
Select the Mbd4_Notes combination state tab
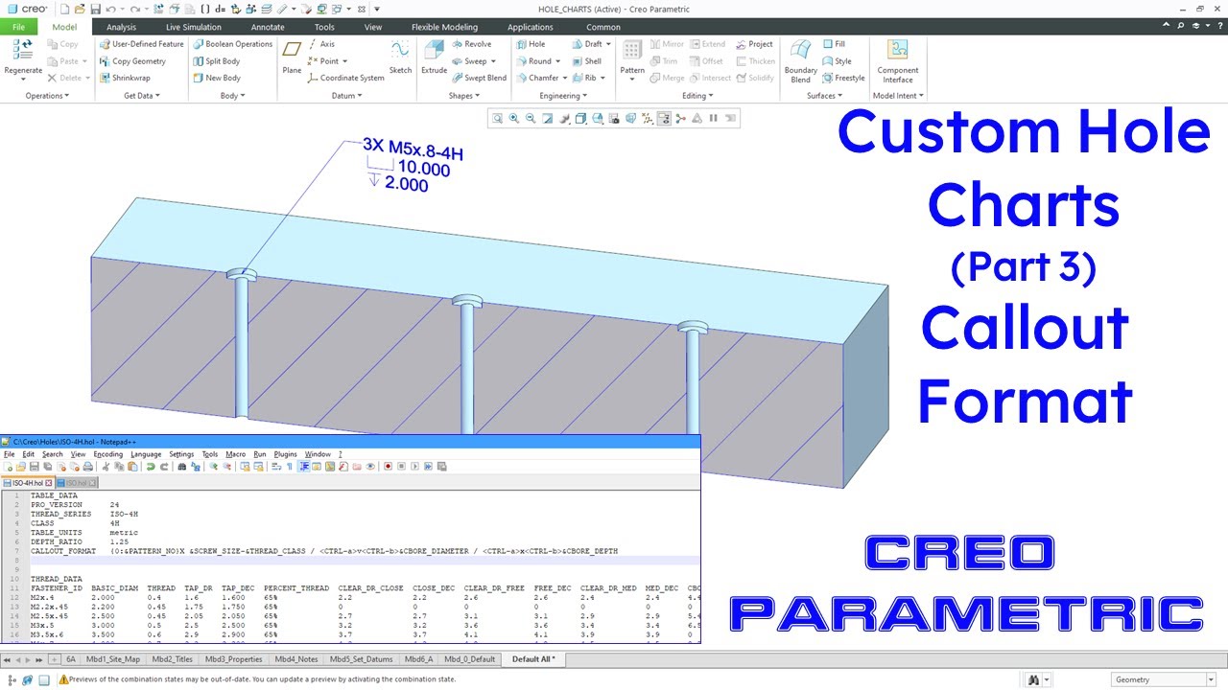coord(295,659)
